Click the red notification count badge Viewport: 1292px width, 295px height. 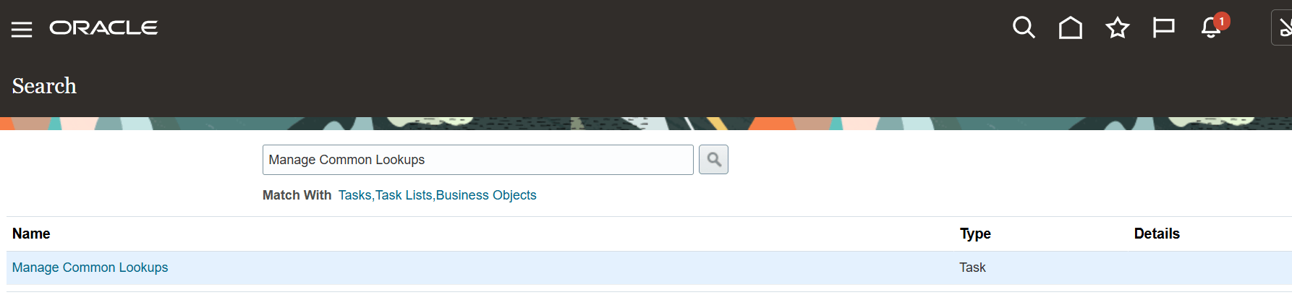(1222, 21)
